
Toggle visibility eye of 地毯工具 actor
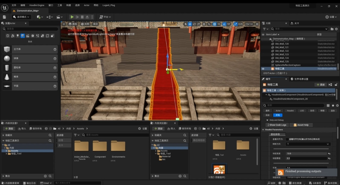263,69
